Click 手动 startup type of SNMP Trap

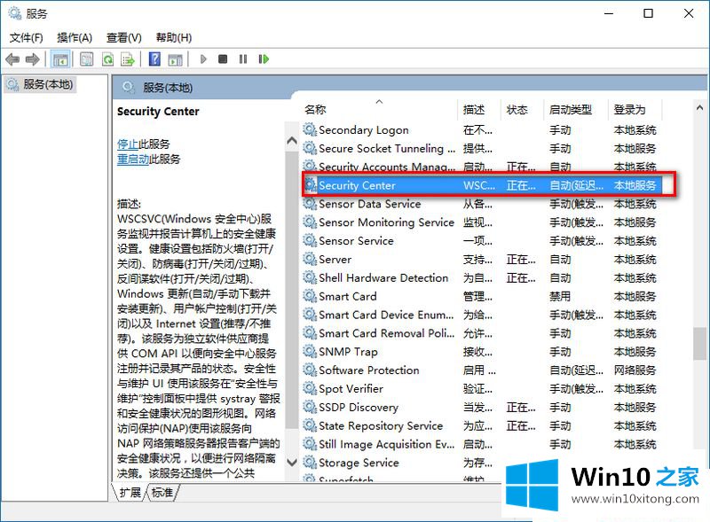pos(560,352)
